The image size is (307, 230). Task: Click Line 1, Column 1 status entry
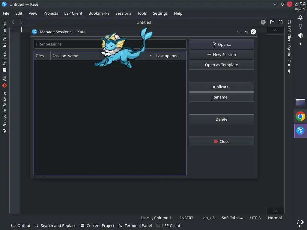coord(156,218)
